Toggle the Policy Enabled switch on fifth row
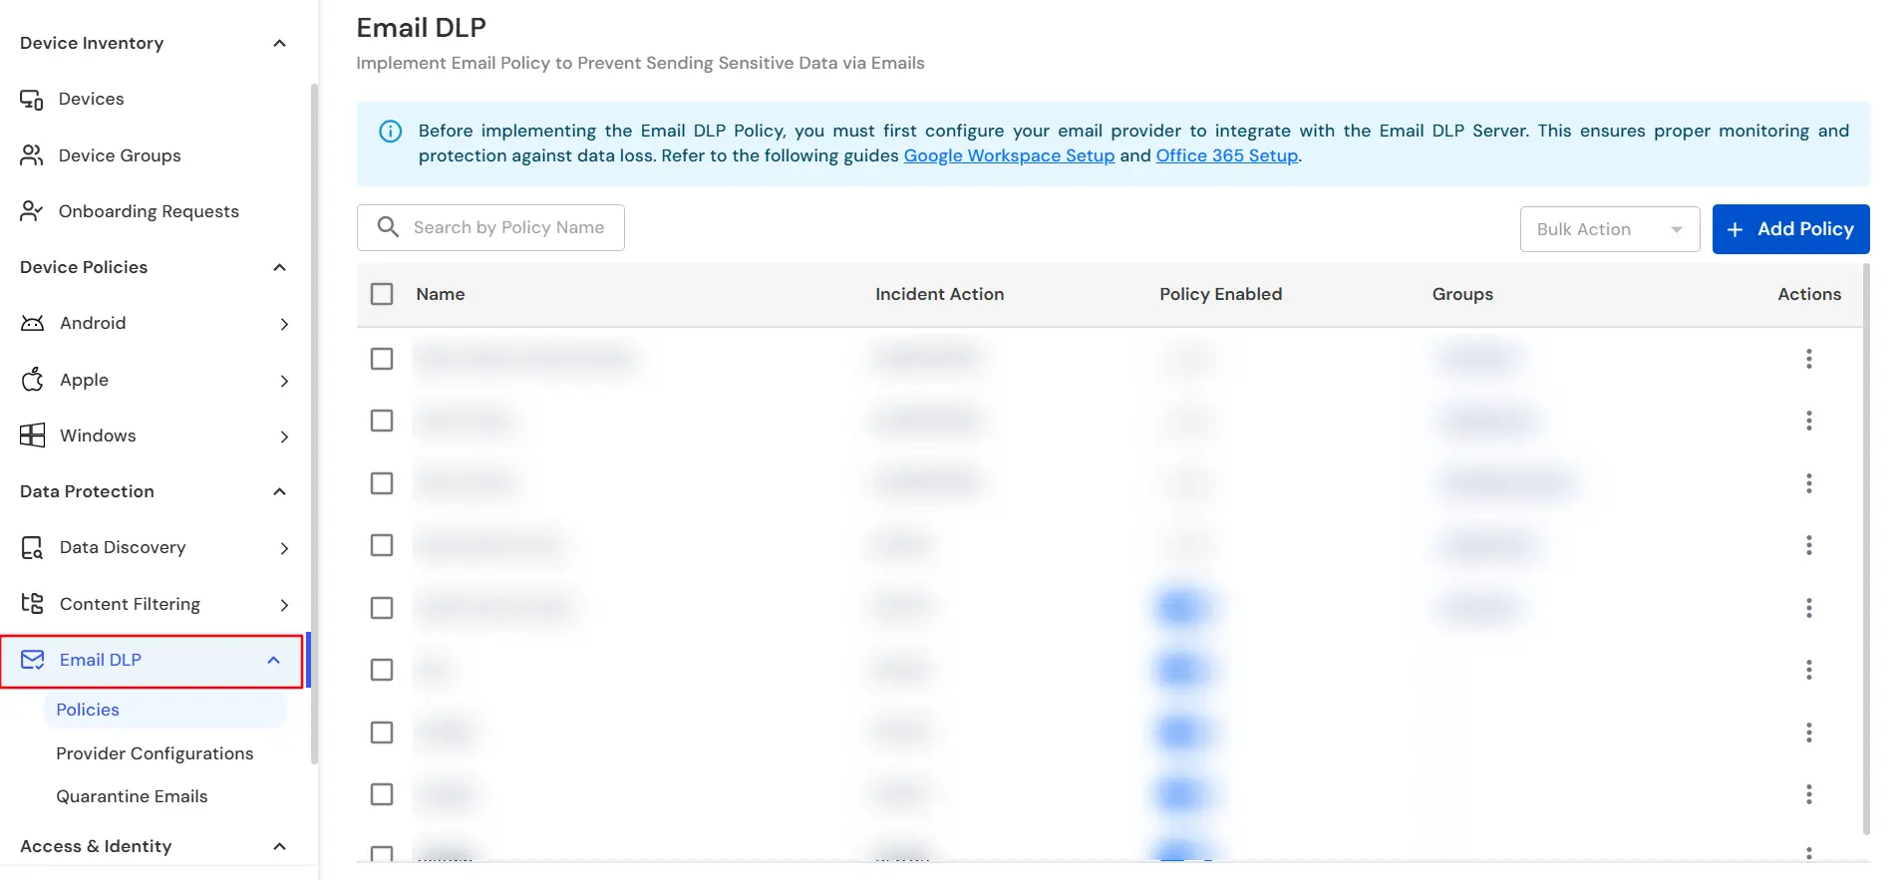 (1184, 607)
